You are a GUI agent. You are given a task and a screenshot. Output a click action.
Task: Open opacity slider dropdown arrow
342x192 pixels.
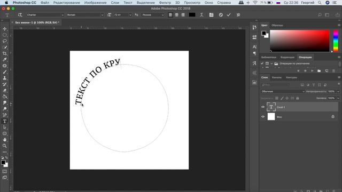tap(338, 91)
